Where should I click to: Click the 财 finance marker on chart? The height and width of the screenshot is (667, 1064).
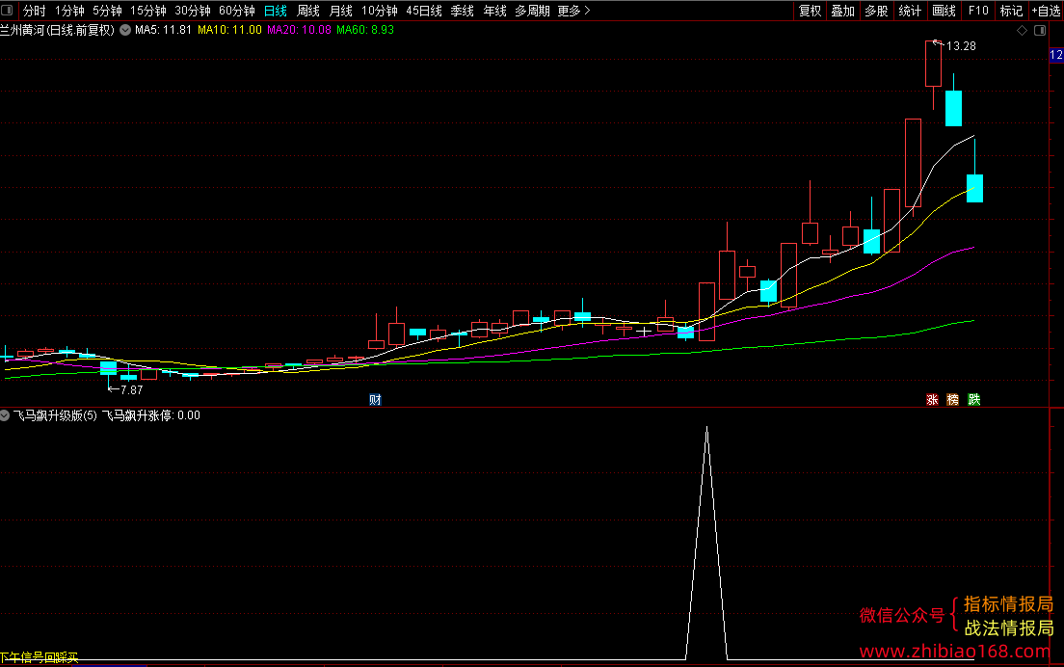coord(375,400)
